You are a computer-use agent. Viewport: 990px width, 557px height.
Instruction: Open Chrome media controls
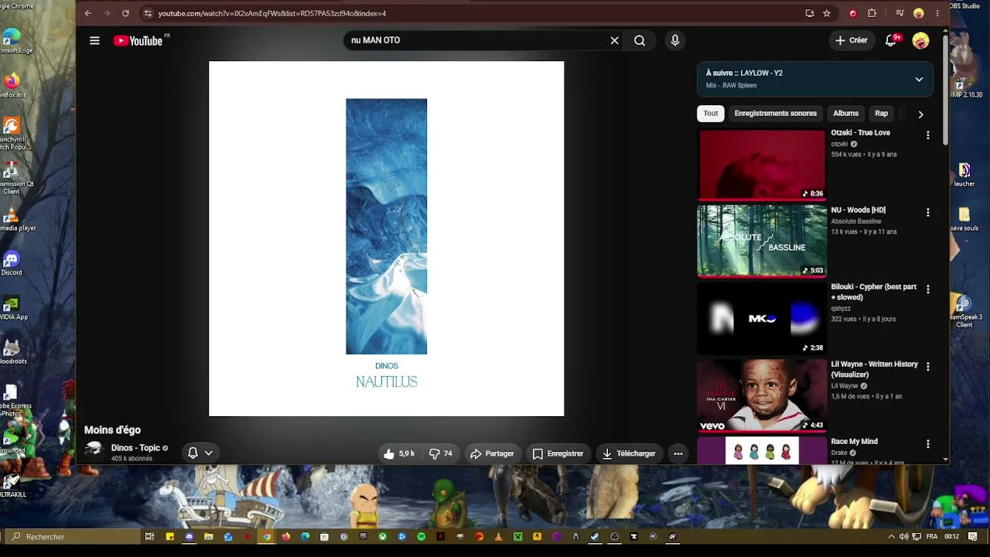[x=900, y=13]
